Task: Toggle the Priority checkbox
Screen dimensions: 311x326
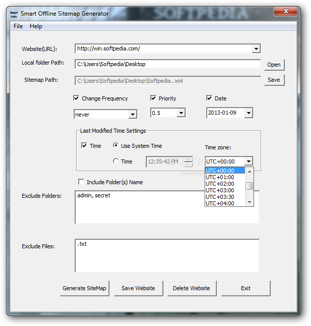Action: coord(153,98)
